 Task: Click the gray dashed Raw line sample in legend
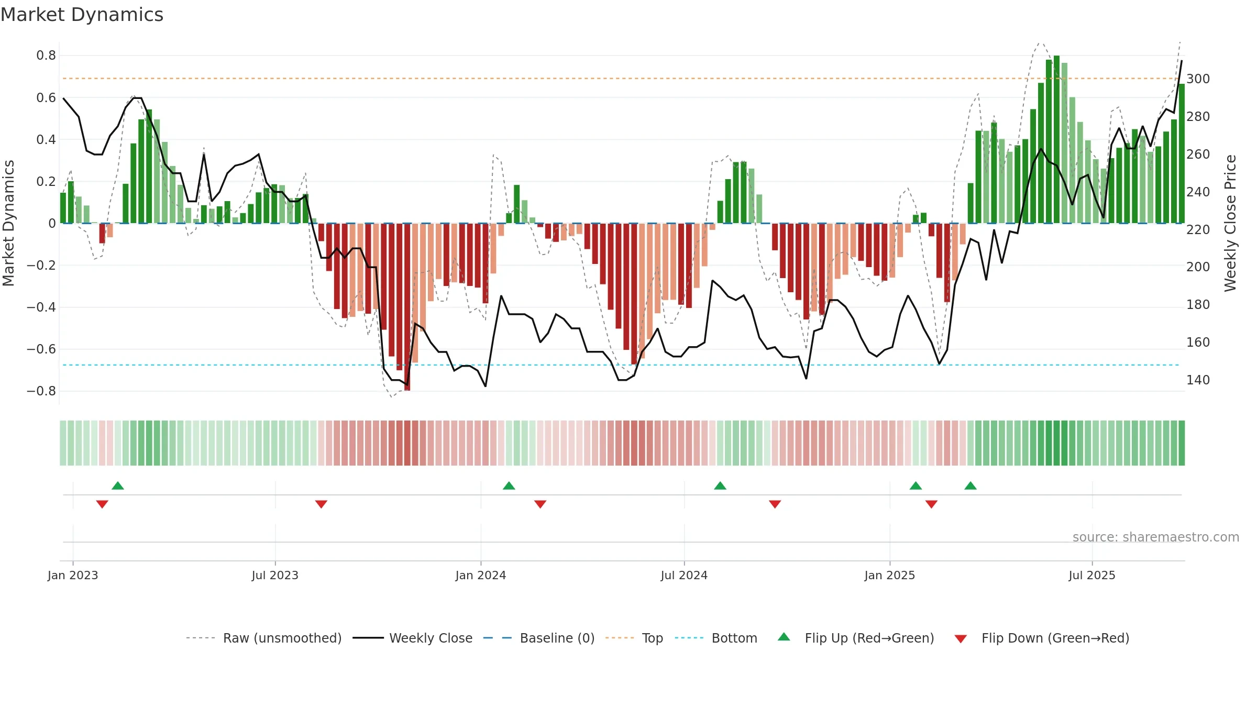201,638
